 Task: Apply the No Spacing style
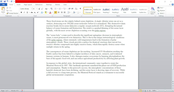pyautogui.click(x=97, y=11)
